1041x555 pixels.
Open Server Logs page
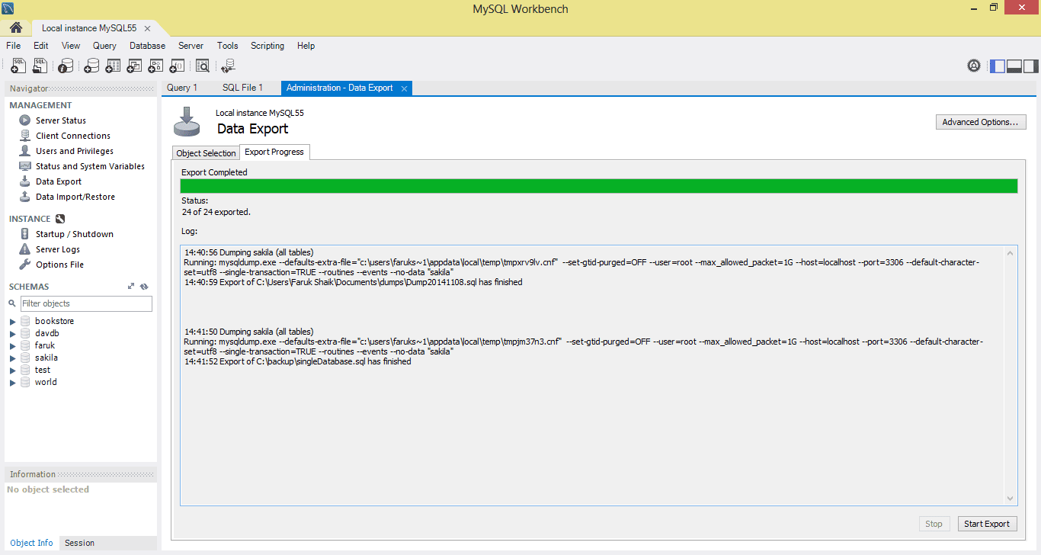(58, 249)
